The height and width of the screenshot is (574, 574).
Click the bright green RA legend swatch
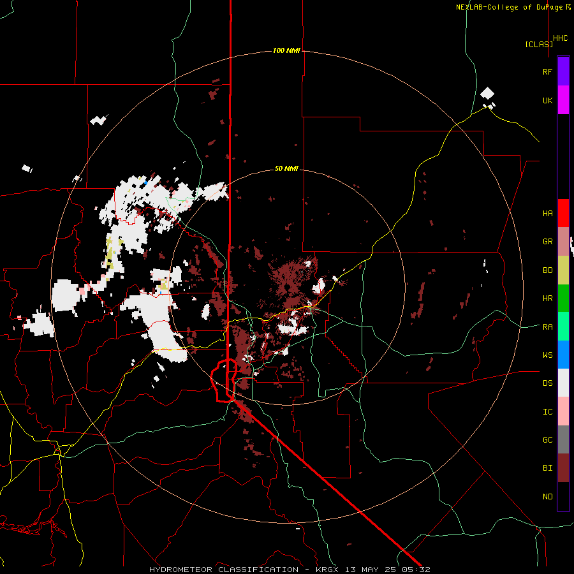pos(563,327)
